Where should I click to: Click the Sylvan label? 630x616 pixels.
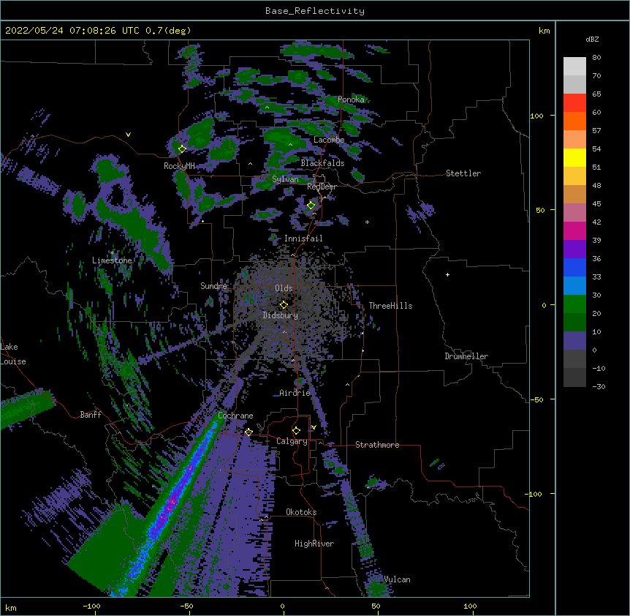[285, 179]
